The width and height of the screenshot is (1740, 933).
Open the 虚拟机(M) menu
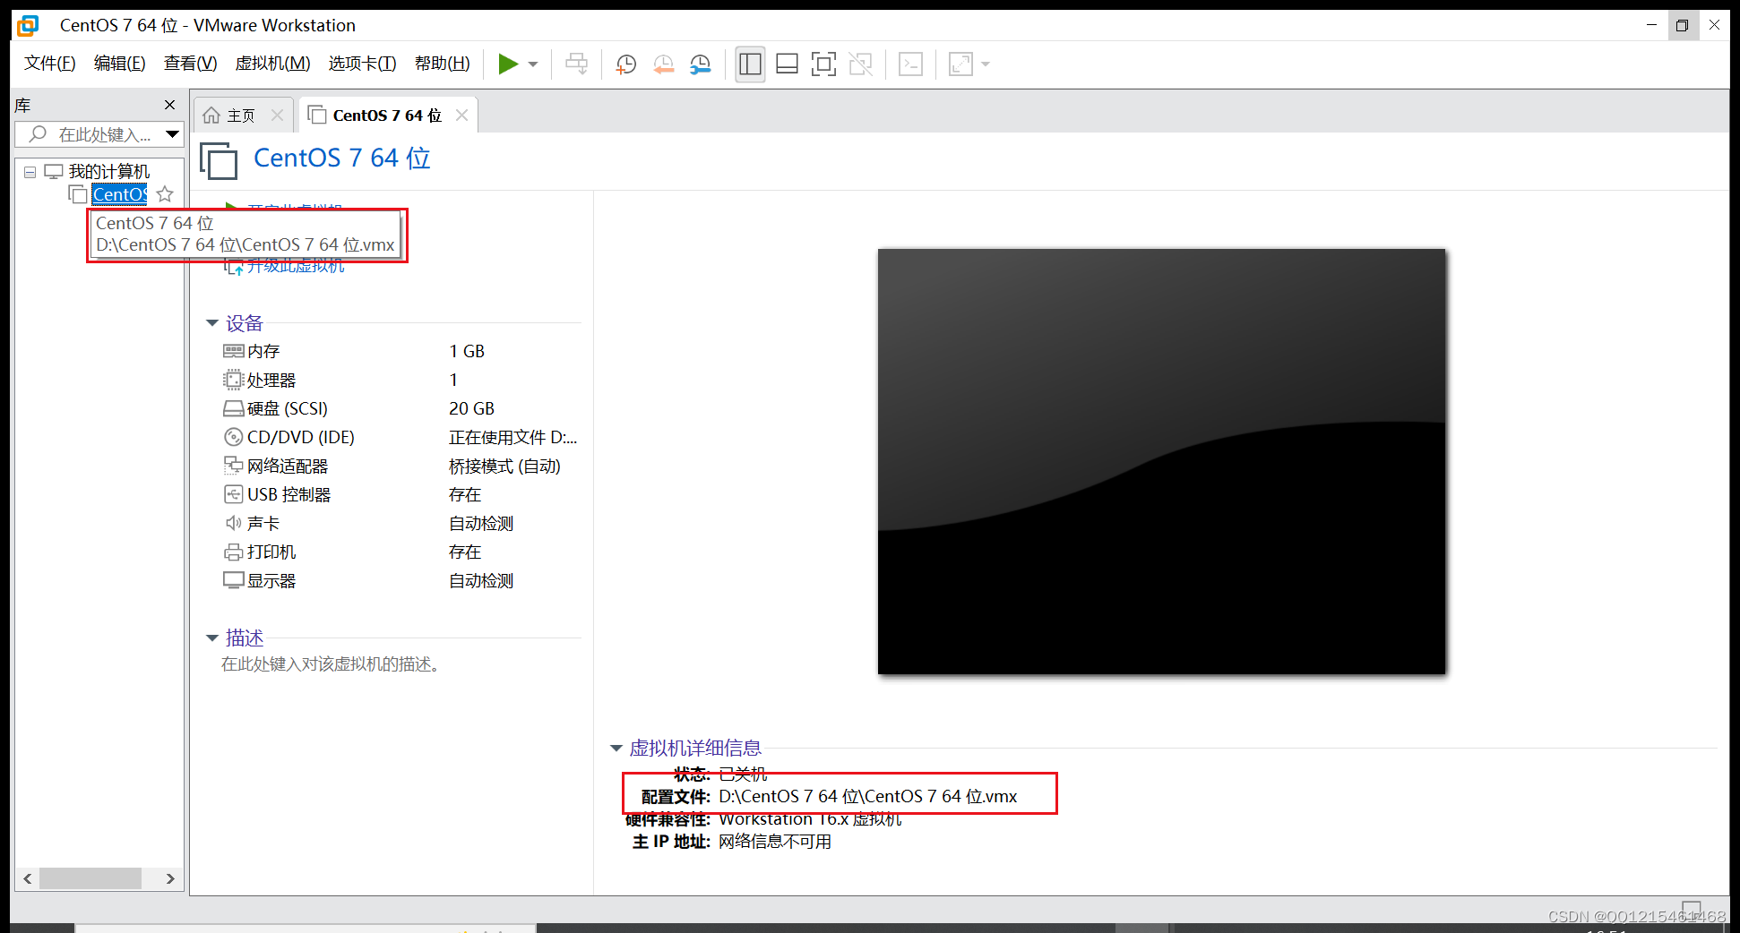click(x=273, y=64)
